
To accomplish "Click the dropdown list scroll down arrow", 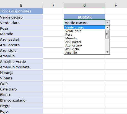I will coord(107,52).
